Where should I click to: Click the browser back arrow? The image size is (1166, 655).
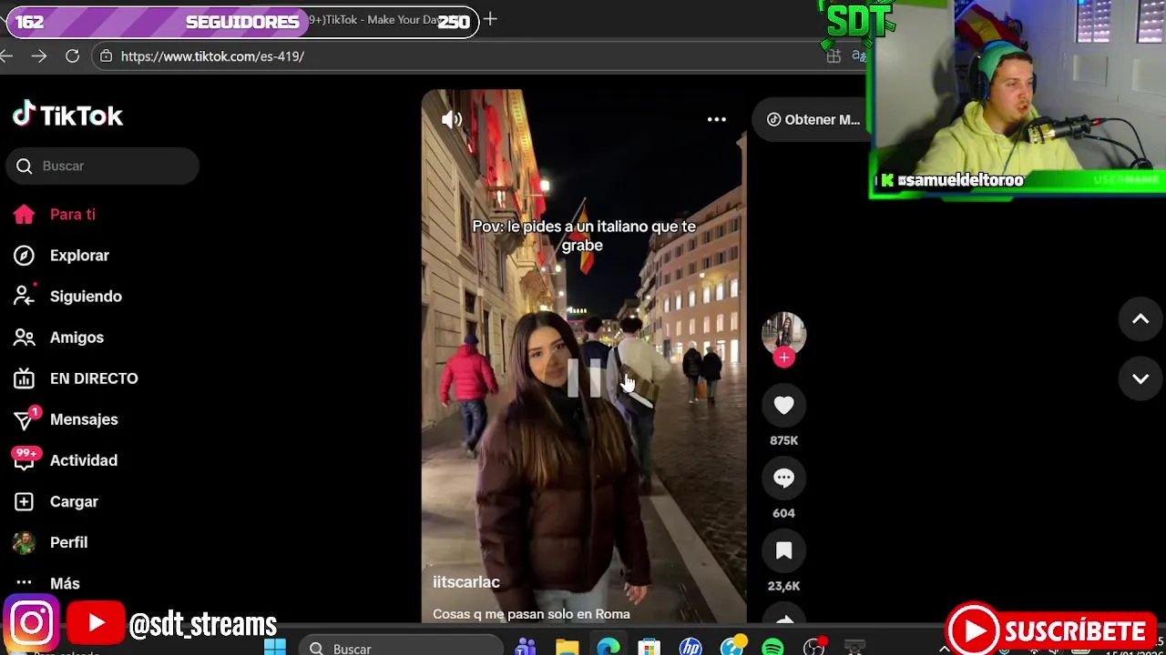pos(6,56)
